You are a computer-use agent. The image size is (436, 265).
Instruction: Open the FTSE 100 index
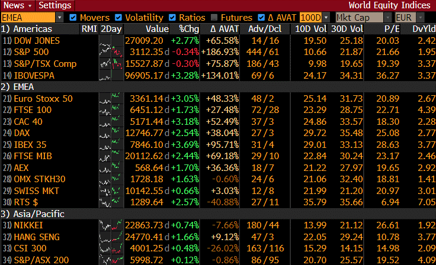coord(33,110)
